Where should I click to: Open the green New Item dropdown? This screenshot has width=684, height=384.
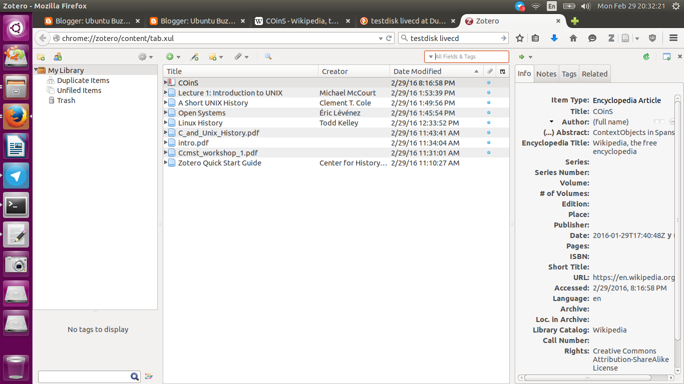[170, 56]
